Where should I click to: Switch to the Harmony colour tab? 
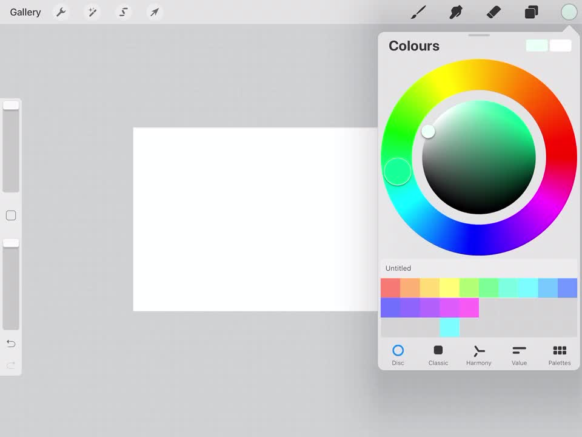[x=479, y=355]
